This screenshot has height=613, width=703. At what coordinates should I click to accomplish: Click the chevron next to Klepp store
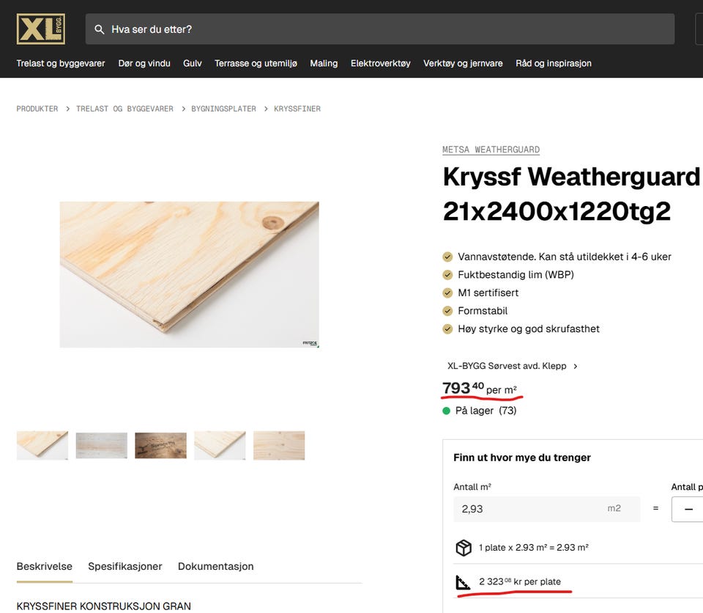point(576,367)
